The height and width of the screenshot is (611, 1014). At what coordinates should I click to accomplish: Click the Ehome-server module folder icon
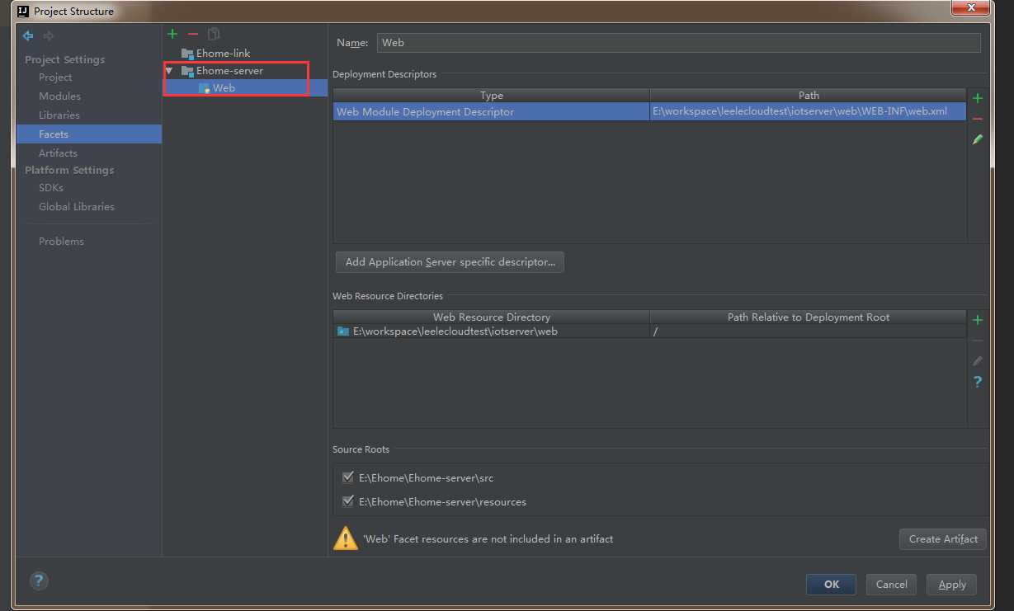pos(187,71)
